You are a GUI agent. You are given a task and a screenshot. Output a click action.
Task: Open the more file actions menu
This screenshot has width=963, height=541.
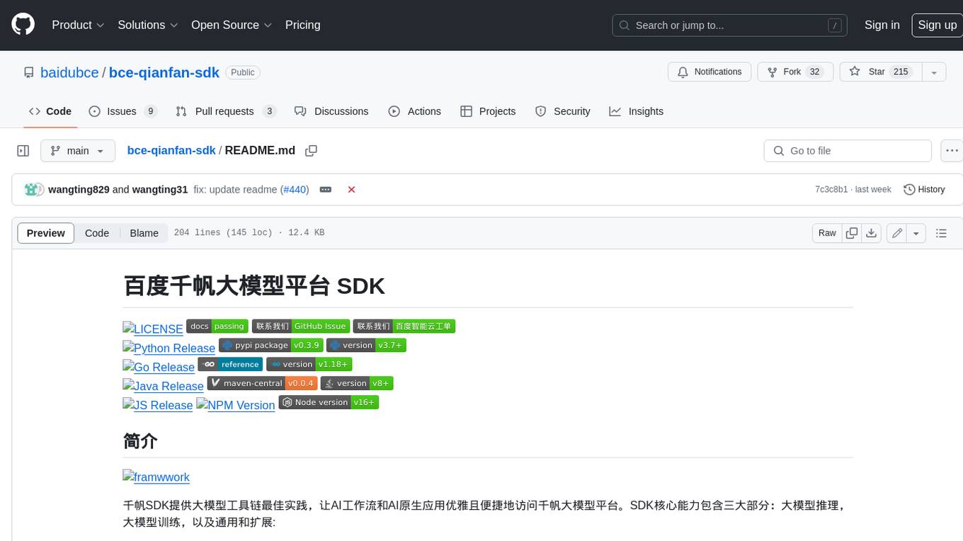(x=951, y=151)
